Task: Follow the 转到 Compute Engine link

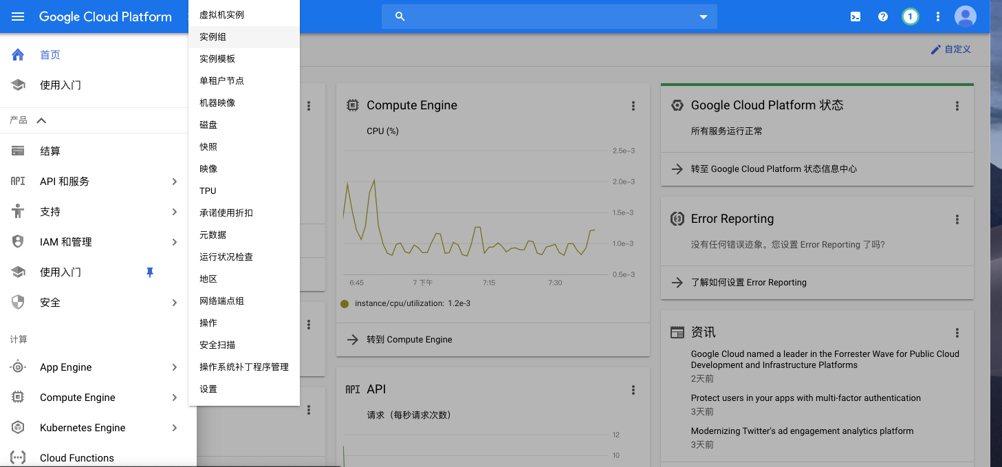Action: pyautogui.click(x=409, y=340)
